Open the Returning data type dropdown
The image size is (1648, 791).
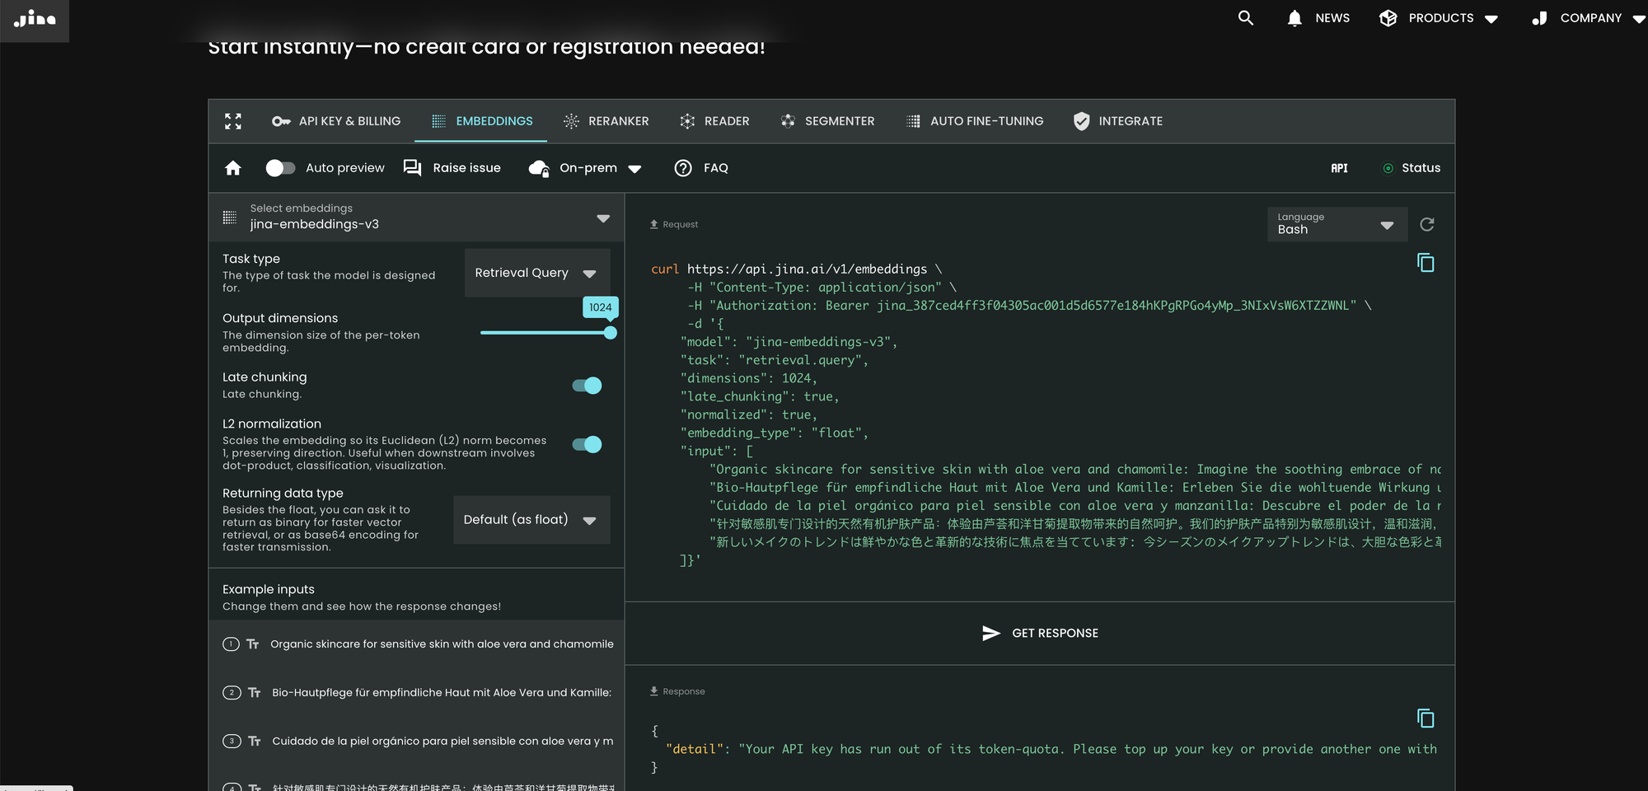(x=531, y=520)
